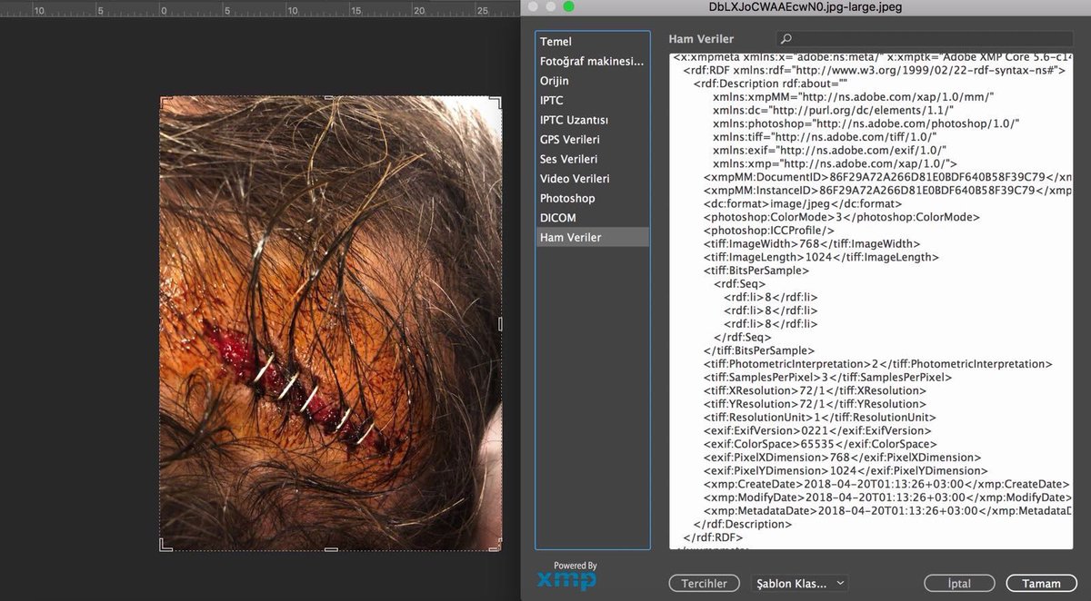This screenshot has width=1091, height=601.
Task: Confirm with the Tamam button
Action: (1041, 584)
